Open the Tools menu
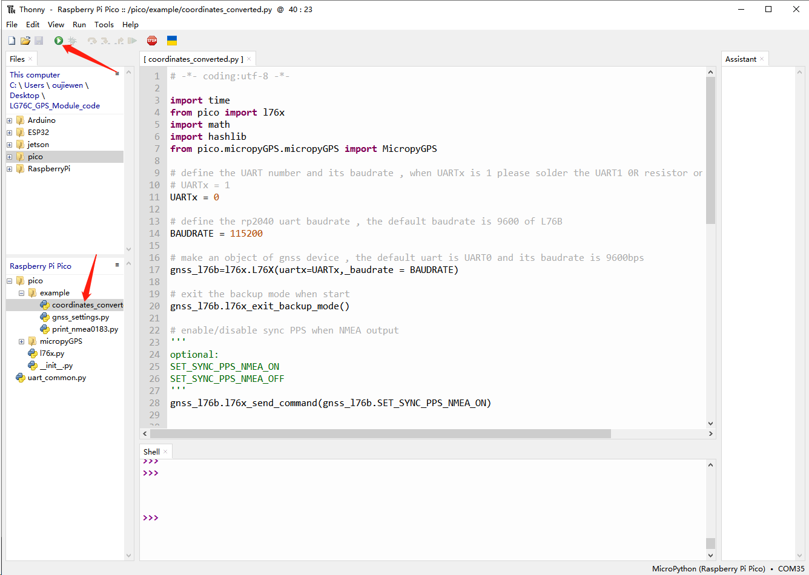This screenshot has height=575, width=809. [104, 24]
